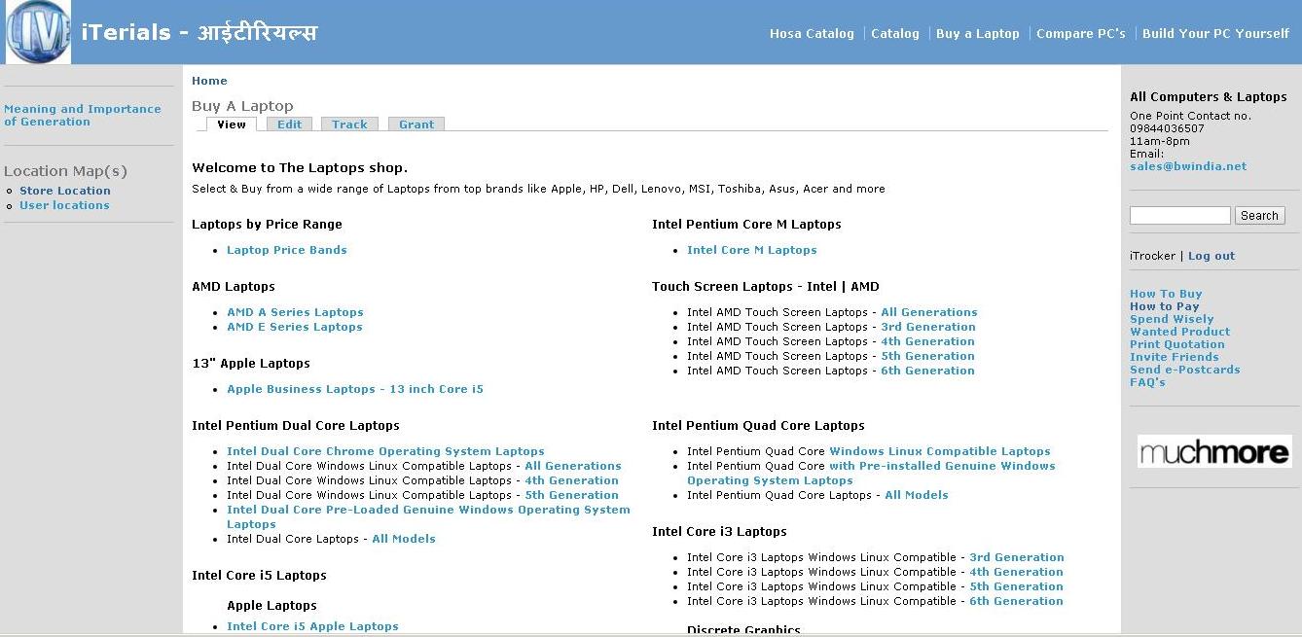Open Intel Dual Core Chrome Operating System Laptops
Viewport: 1302px width, 637px height.
385,451
